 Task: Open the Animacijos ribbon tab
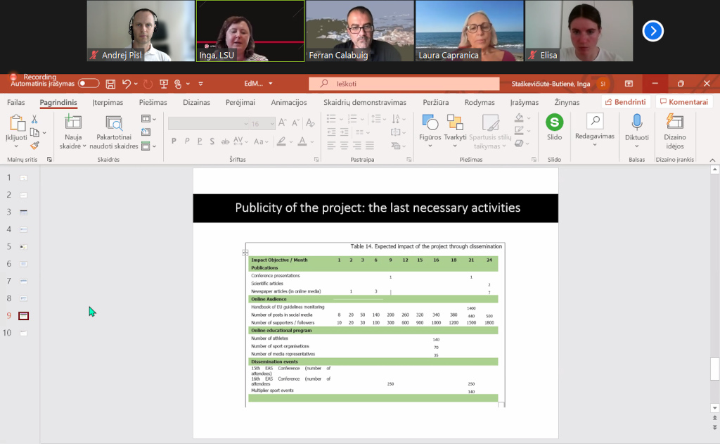pyautogui.click(x=289, y=102)
